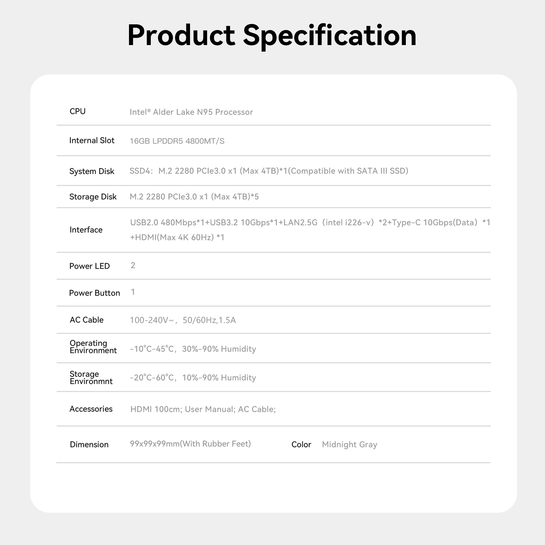This screenshot has height=545, width=545.
Task: Click the SSD4 M.2 2280 system disk value
Action: click(x=269, y=171)
